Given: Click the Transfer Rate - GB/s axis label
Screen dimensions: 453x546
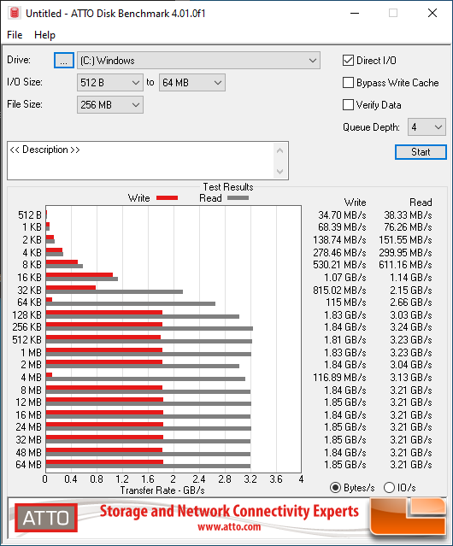Looking at the screenshot, I should (162, 490).
